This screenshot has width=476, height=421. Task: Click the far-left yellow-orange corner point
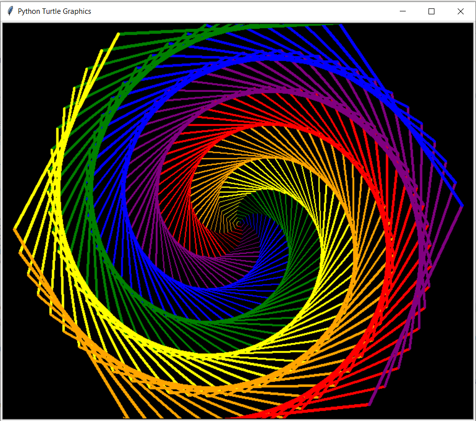14,229
